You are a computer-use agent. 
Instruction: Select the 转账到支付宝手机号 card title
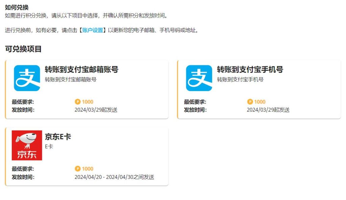(x=250, y=69)
